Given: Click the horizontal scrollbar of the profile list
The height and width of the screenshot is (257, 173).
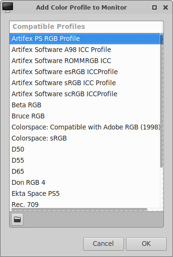Looking at the screenshot, I should coord(79,209).
